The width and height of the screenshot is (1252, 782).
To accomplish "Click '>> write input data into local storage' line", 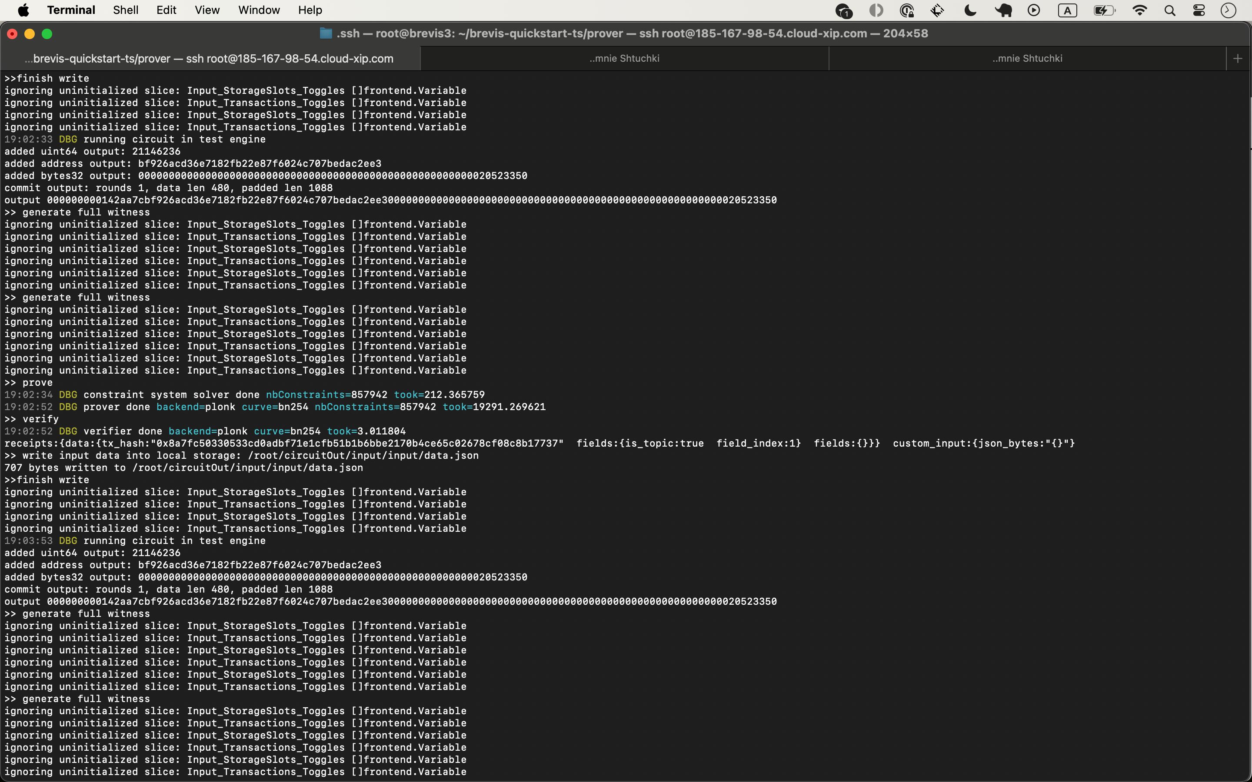I will click(x=242, y=456).
